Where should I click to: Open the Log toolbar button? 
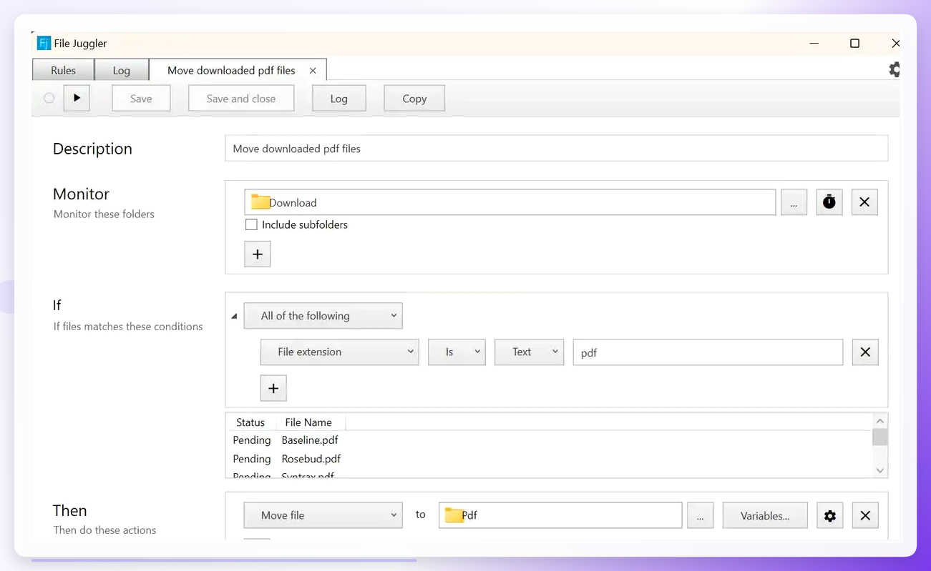[339, 99]
